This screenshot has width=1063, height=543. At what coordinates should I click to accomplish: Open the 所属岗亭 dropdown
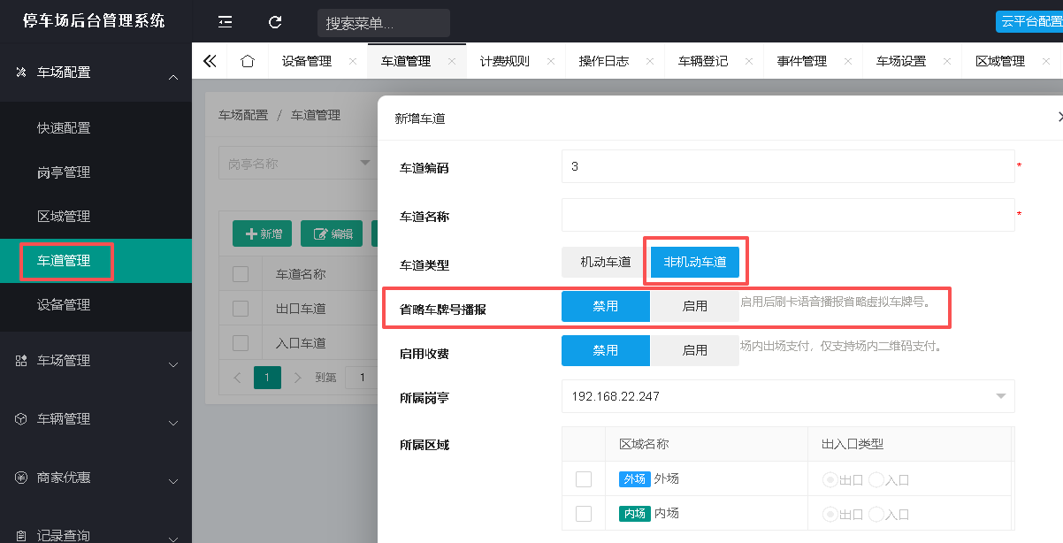click(788, 396)
